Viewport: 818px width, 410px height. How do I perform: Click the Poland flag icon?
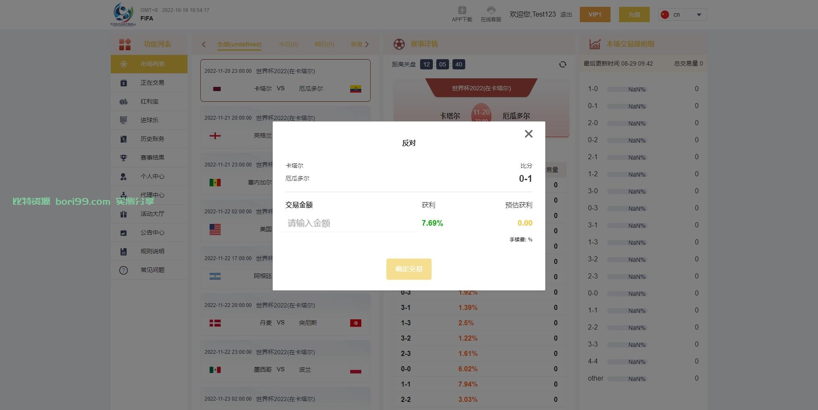pyautogui.click(x=356, y=370)
